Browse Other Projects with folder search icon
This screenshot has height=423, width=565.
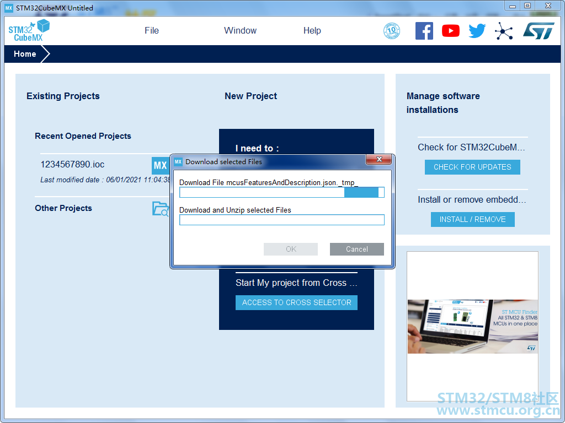click(161, 209)
